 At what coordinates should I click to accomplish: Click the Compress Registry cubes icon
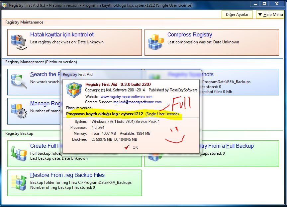156,42
